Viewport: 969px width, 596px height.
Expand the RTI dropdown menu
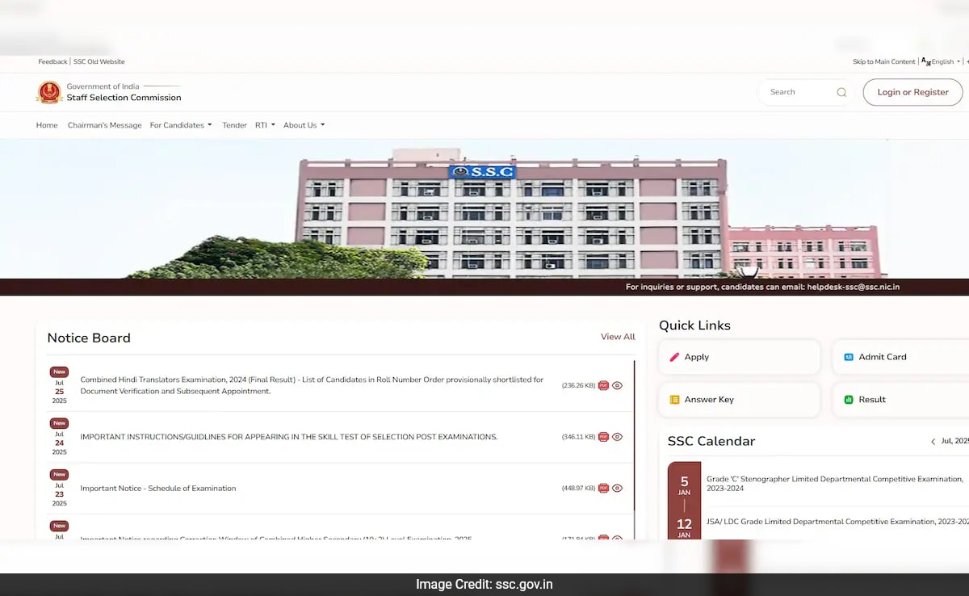pos(265,125)
